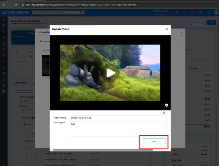Open the NOWCOM location dropdown

[162, 12]
